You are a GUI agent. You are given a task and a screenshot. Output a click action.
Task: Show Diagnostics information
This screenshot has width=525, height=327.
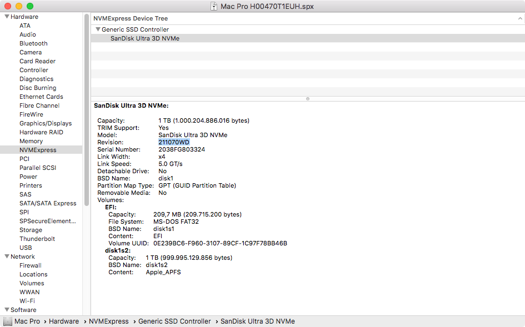coord(37,79)
